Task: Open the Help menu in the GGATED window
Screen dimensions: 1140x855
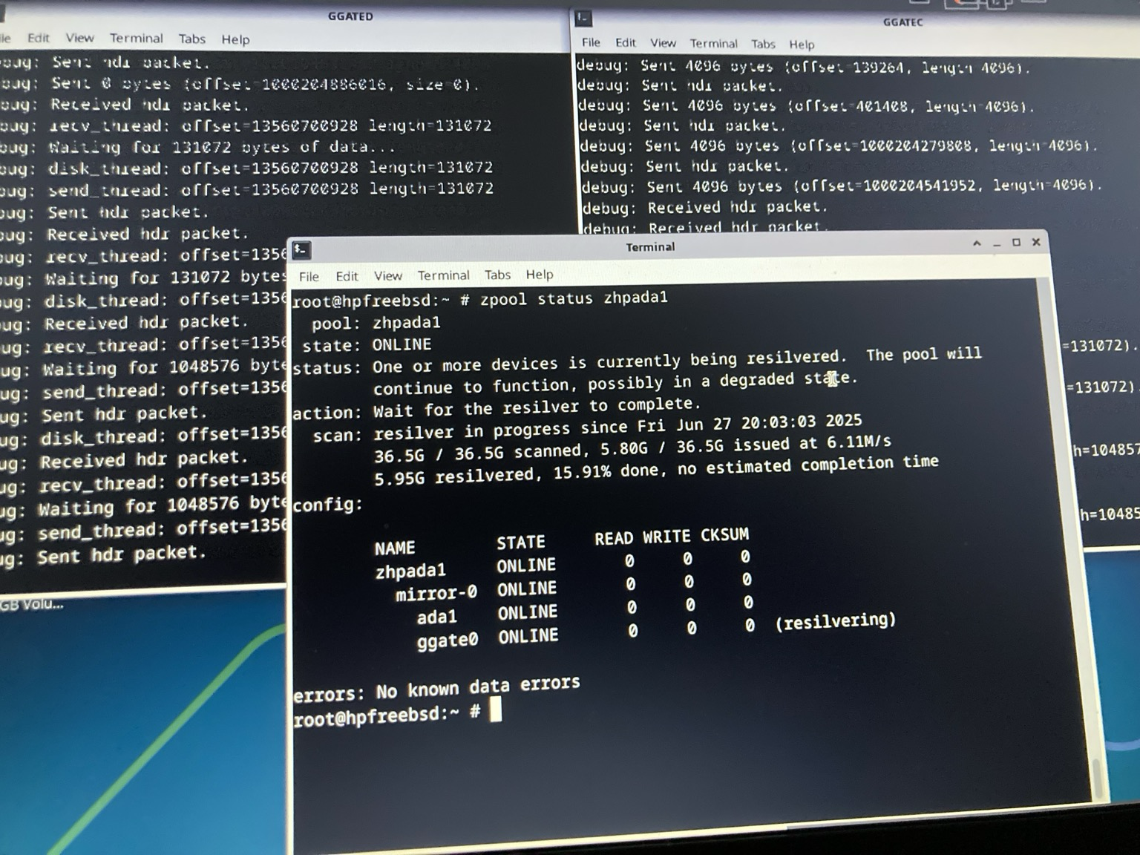Action: pyautogui.click(x=235, y=39)
